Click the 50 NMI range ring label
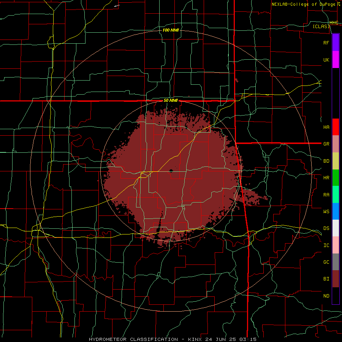The image size is (342, 342). (171, 100)
